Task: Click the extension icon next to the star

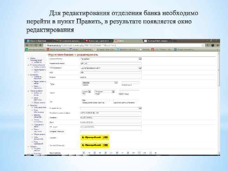Action: coord(207,45)
